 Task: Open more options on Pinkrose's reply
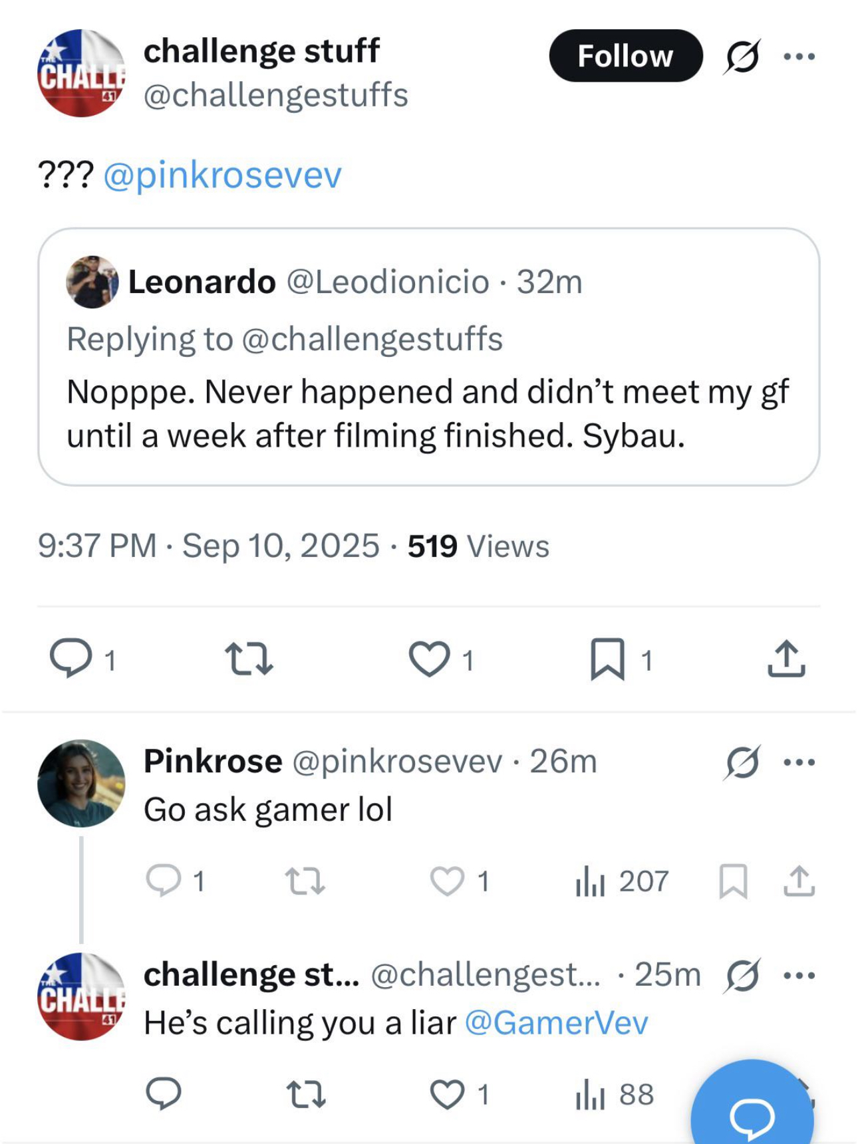click(x=799, y=762)
